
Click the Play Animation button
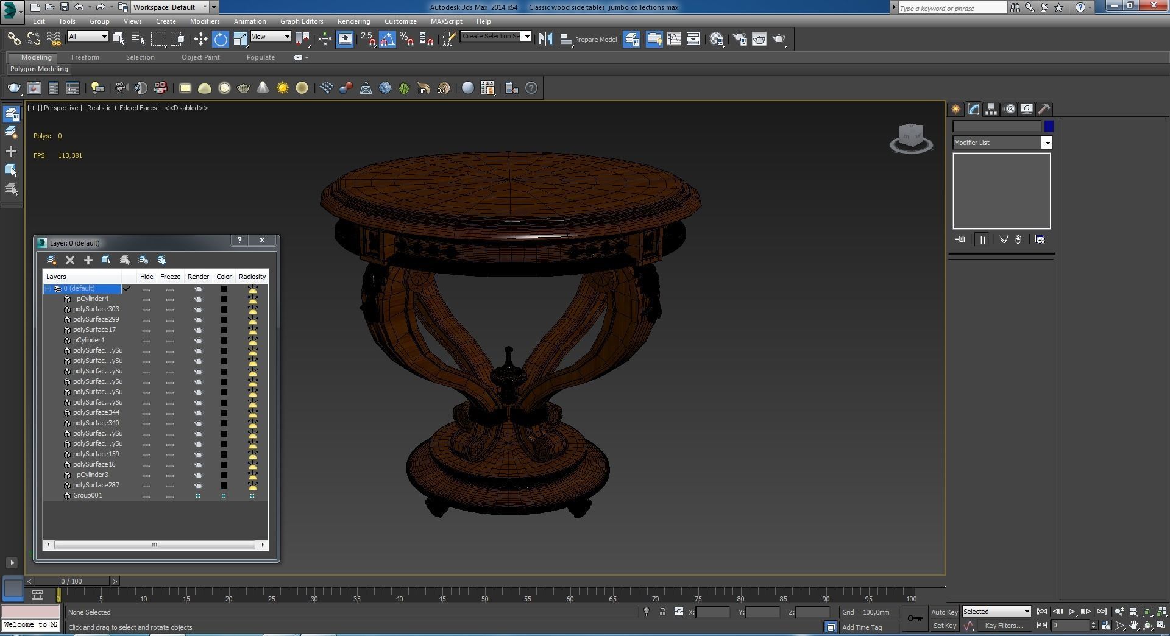[x=1072, y=612]
